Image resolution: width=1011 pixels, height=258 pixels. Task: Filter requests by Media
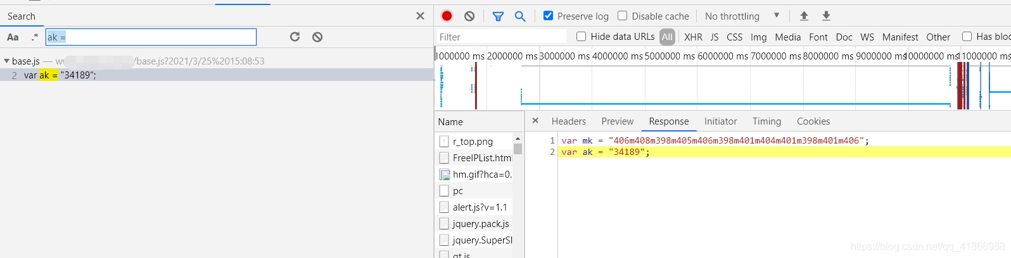click(788, 37)
